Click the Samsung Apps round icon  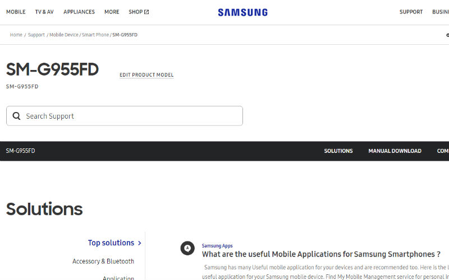coord(187,248)
